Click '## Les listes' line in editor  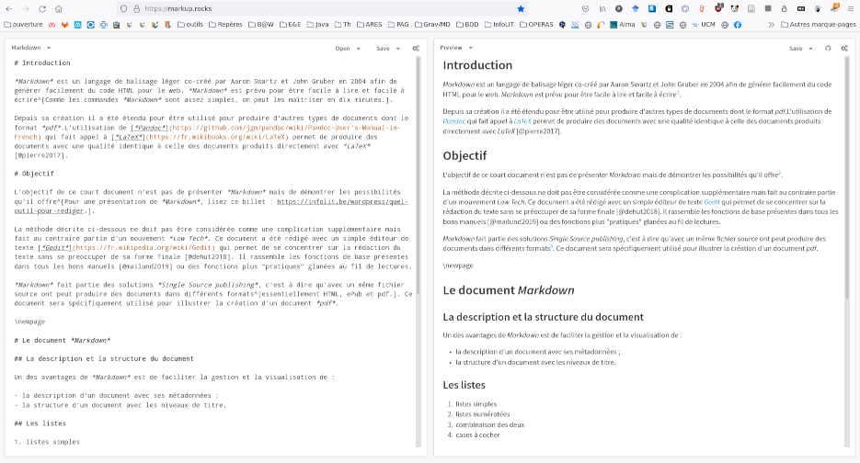40,423
